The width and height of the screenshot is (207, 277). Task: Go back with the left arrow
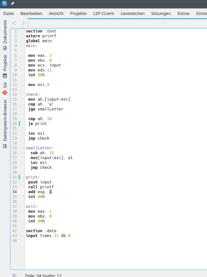click(14, 23)
